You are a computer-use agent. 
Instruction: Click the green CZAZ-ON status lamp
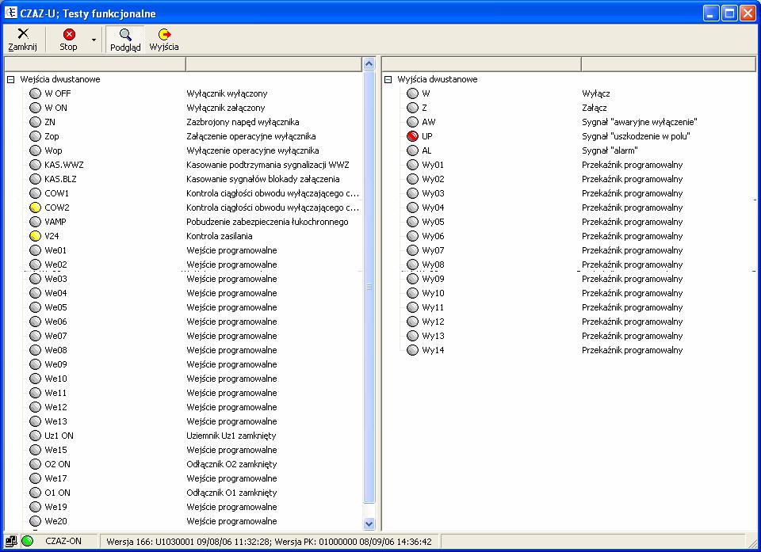coord(27,541)
